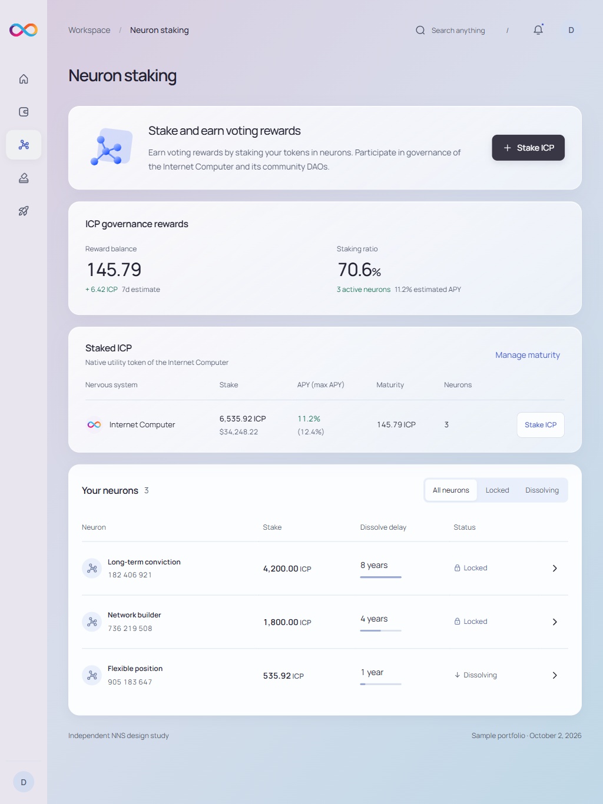The height and width of the screenshot is (804, 603).
Task: Open the rocket launchpad sidebar icon
Action: pos(24,211)
